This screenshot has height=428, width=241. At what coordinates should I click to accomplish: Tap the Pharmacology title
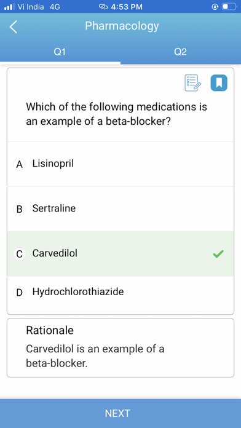122,26
